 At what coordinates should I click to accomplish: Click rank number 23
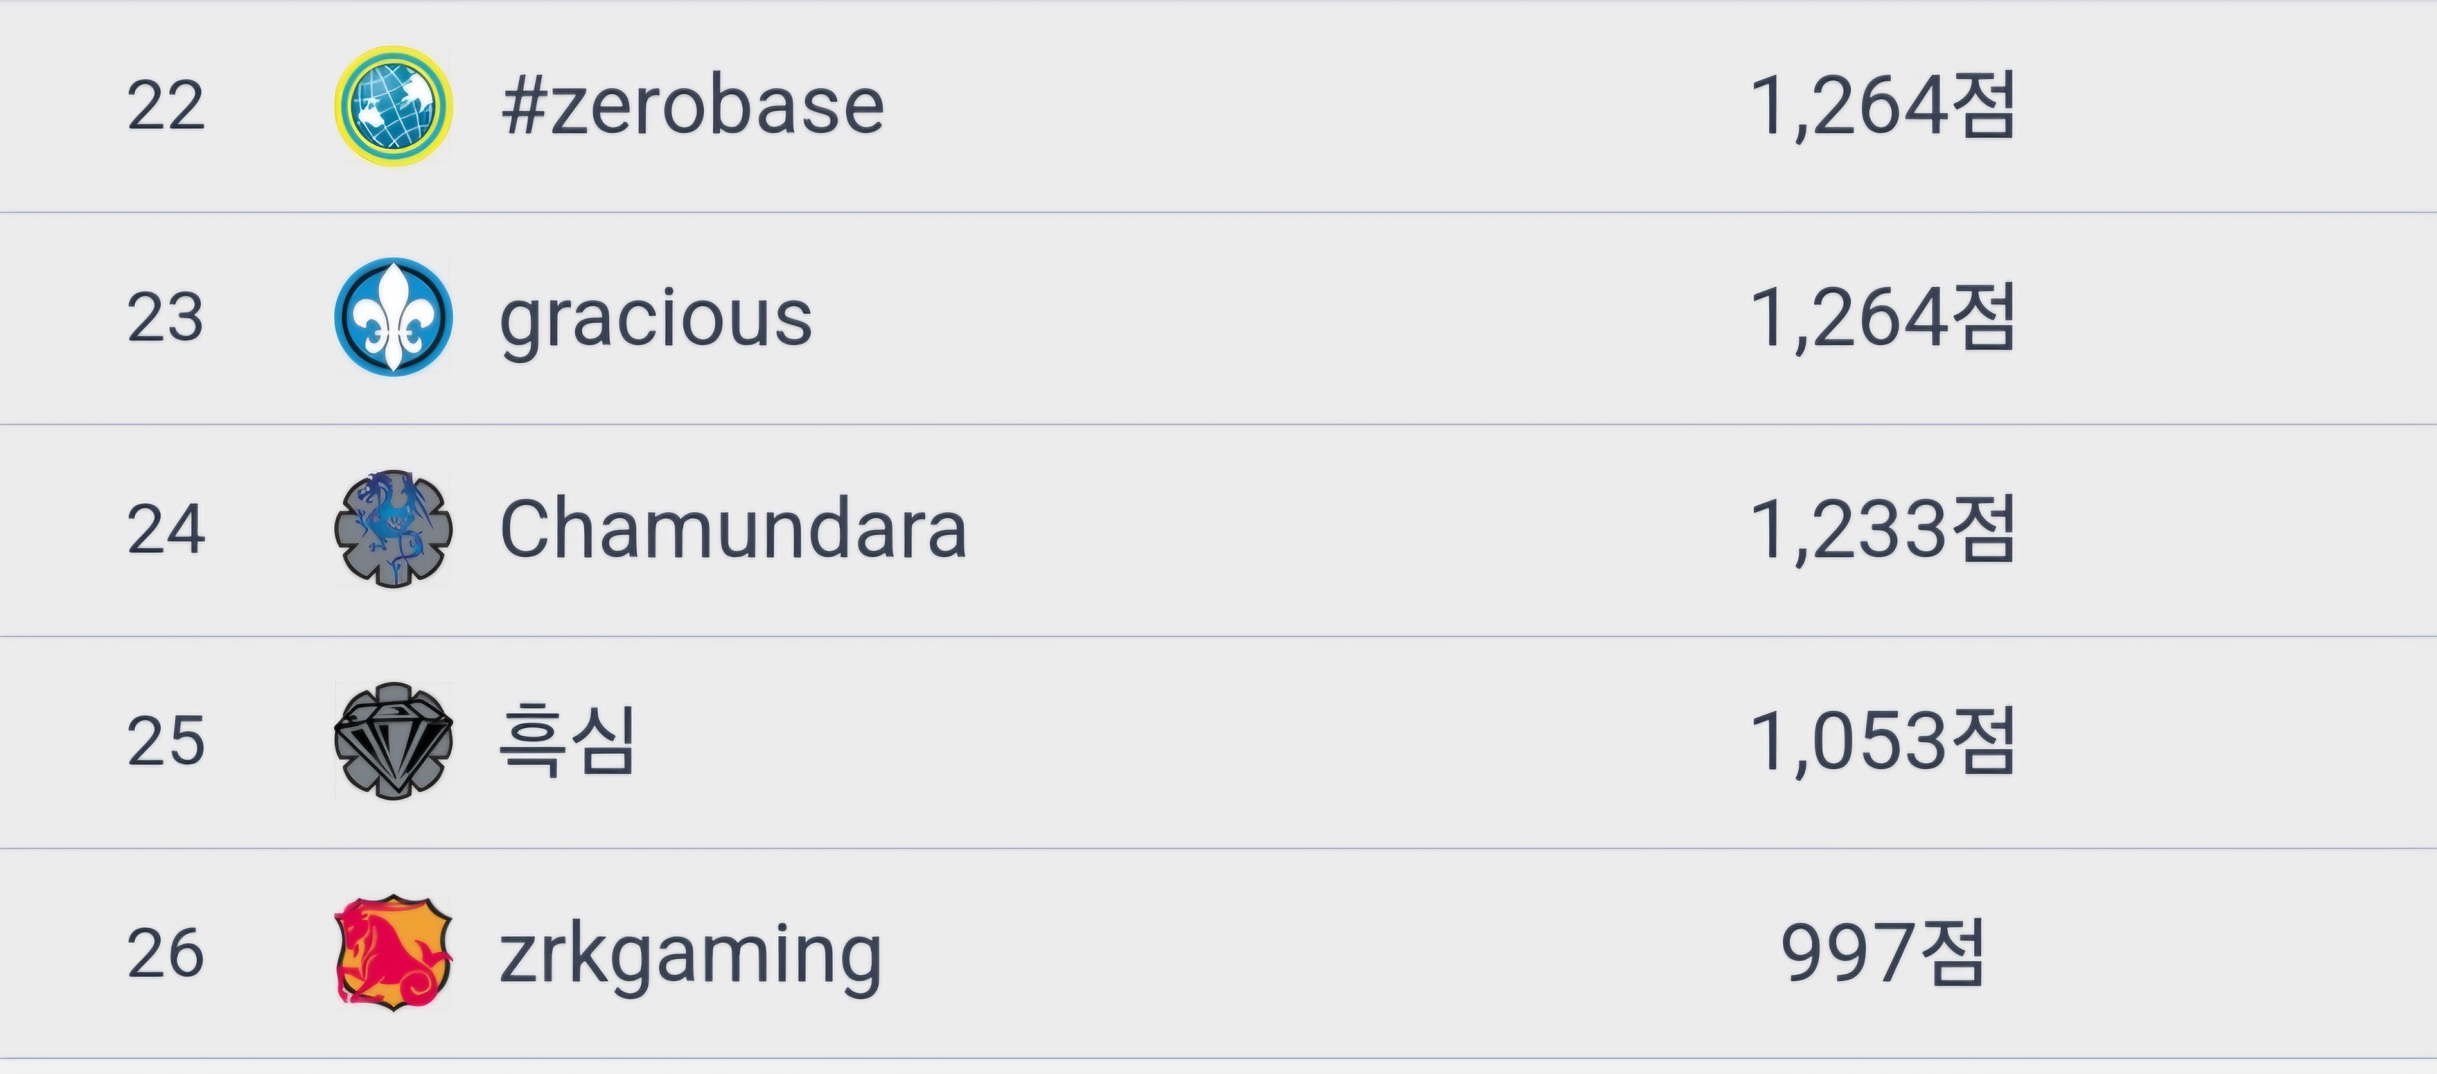click(x=165, y=317)
